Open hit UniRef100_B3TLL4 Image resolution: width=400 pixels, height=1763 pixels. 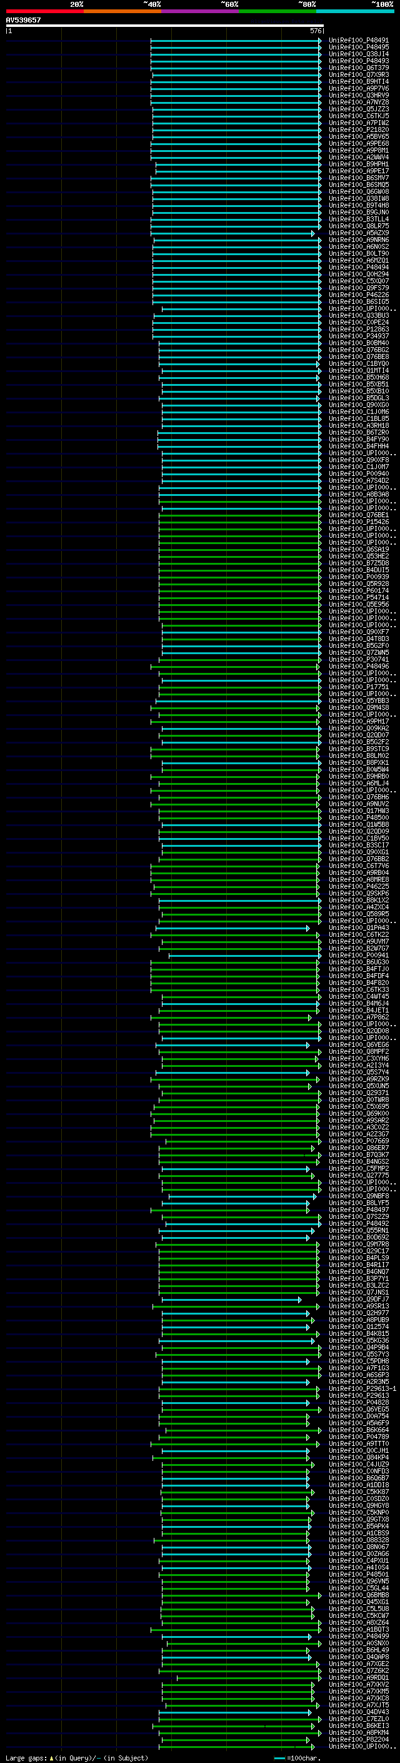359,219
